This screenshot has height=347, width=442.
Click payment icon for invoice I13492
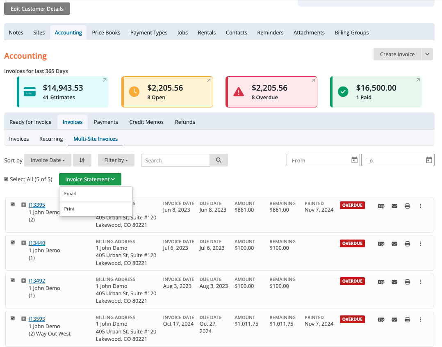tap(381, 282)
